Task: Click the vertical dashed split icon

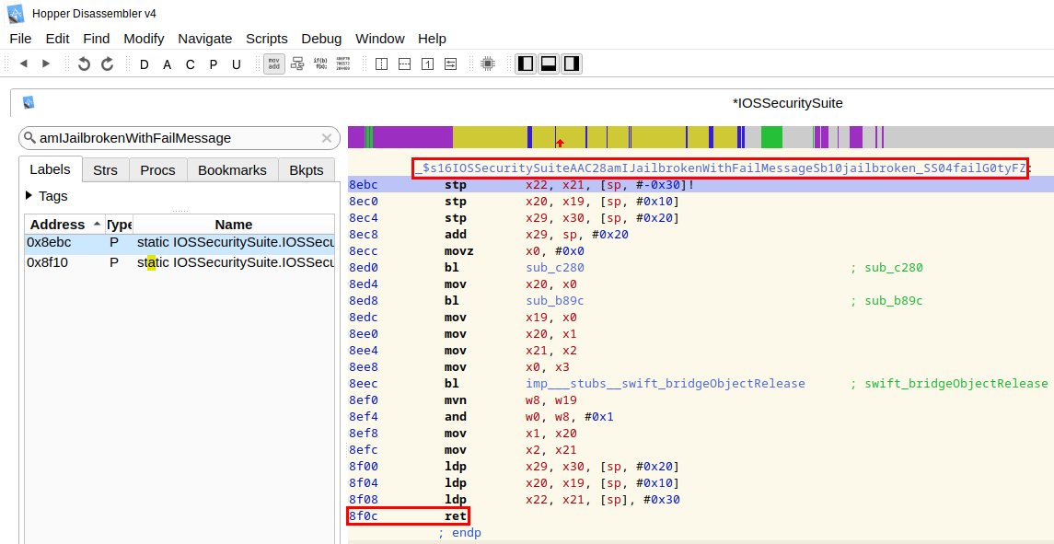Action: click(x=381, y=64)
